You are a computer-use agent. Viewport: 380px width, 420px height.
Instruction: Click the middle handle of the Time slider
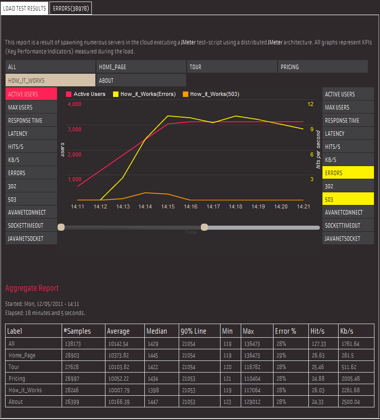click(x=204, y=227)
